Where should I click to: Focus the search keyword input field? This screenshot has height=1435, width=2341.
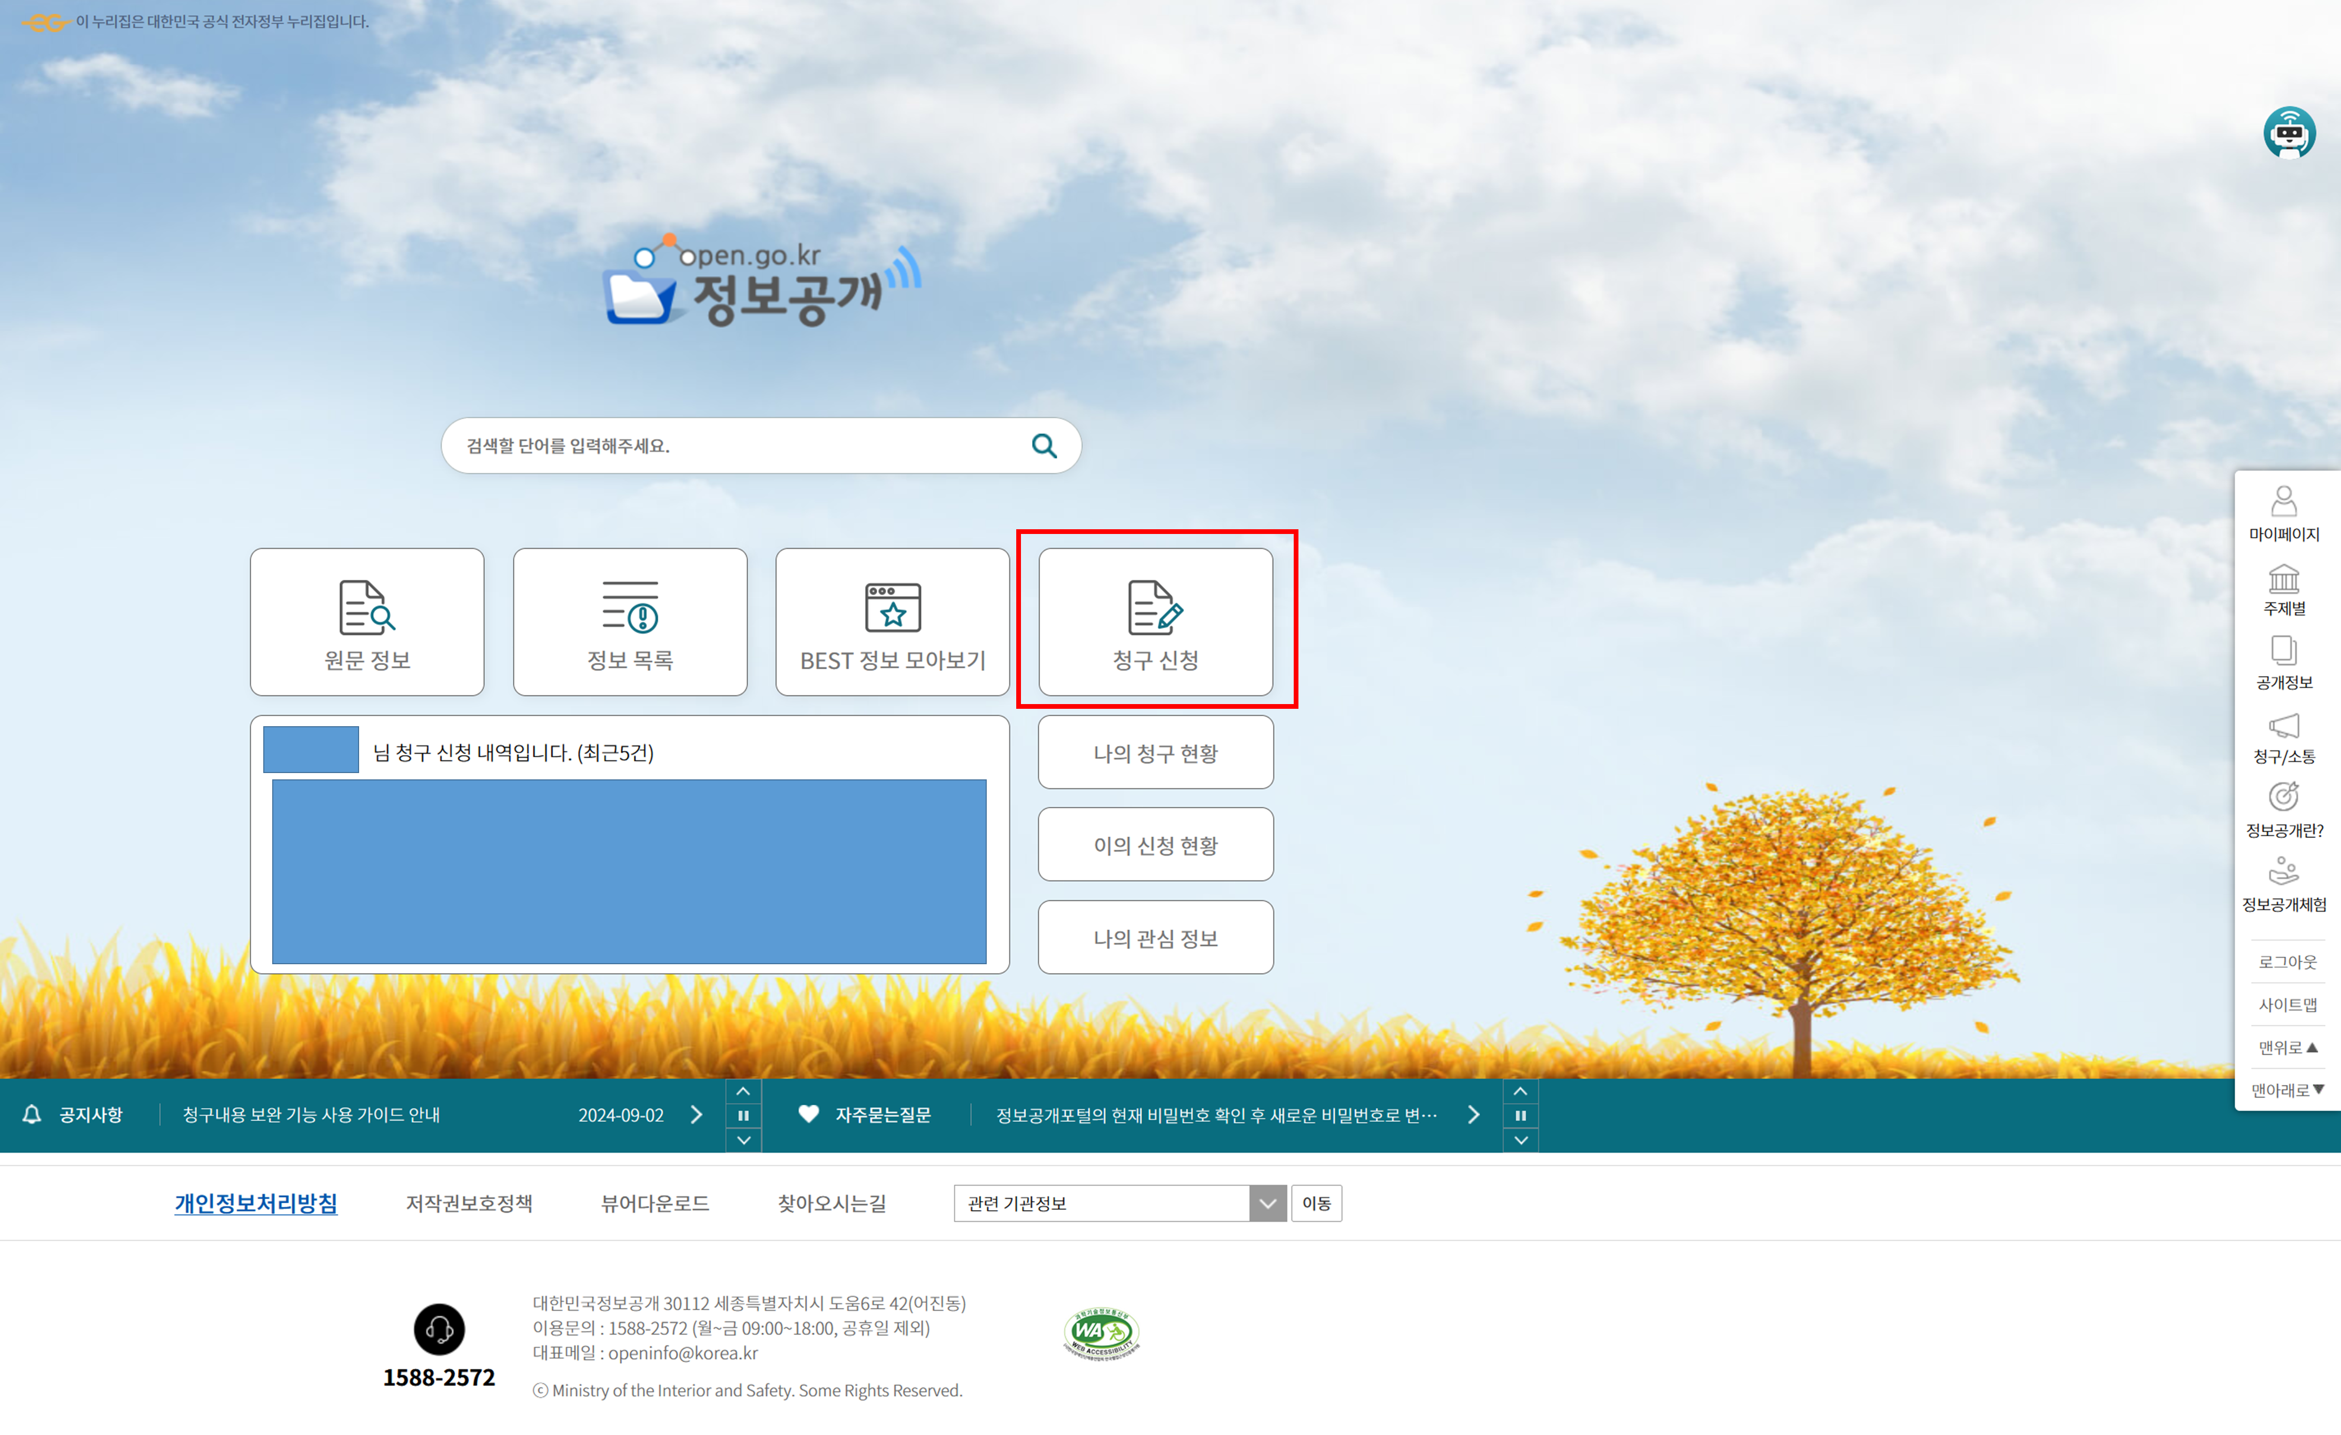pos(731,446)
